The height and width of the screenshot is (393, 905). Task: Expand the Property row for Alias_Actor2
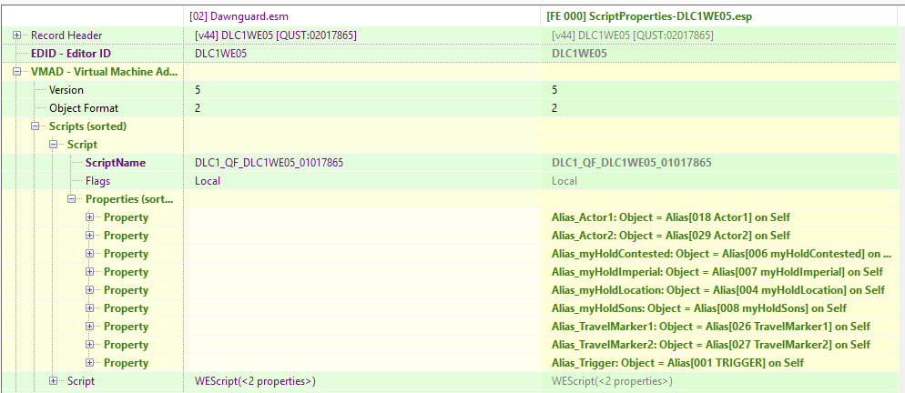(x=90, y=236)
